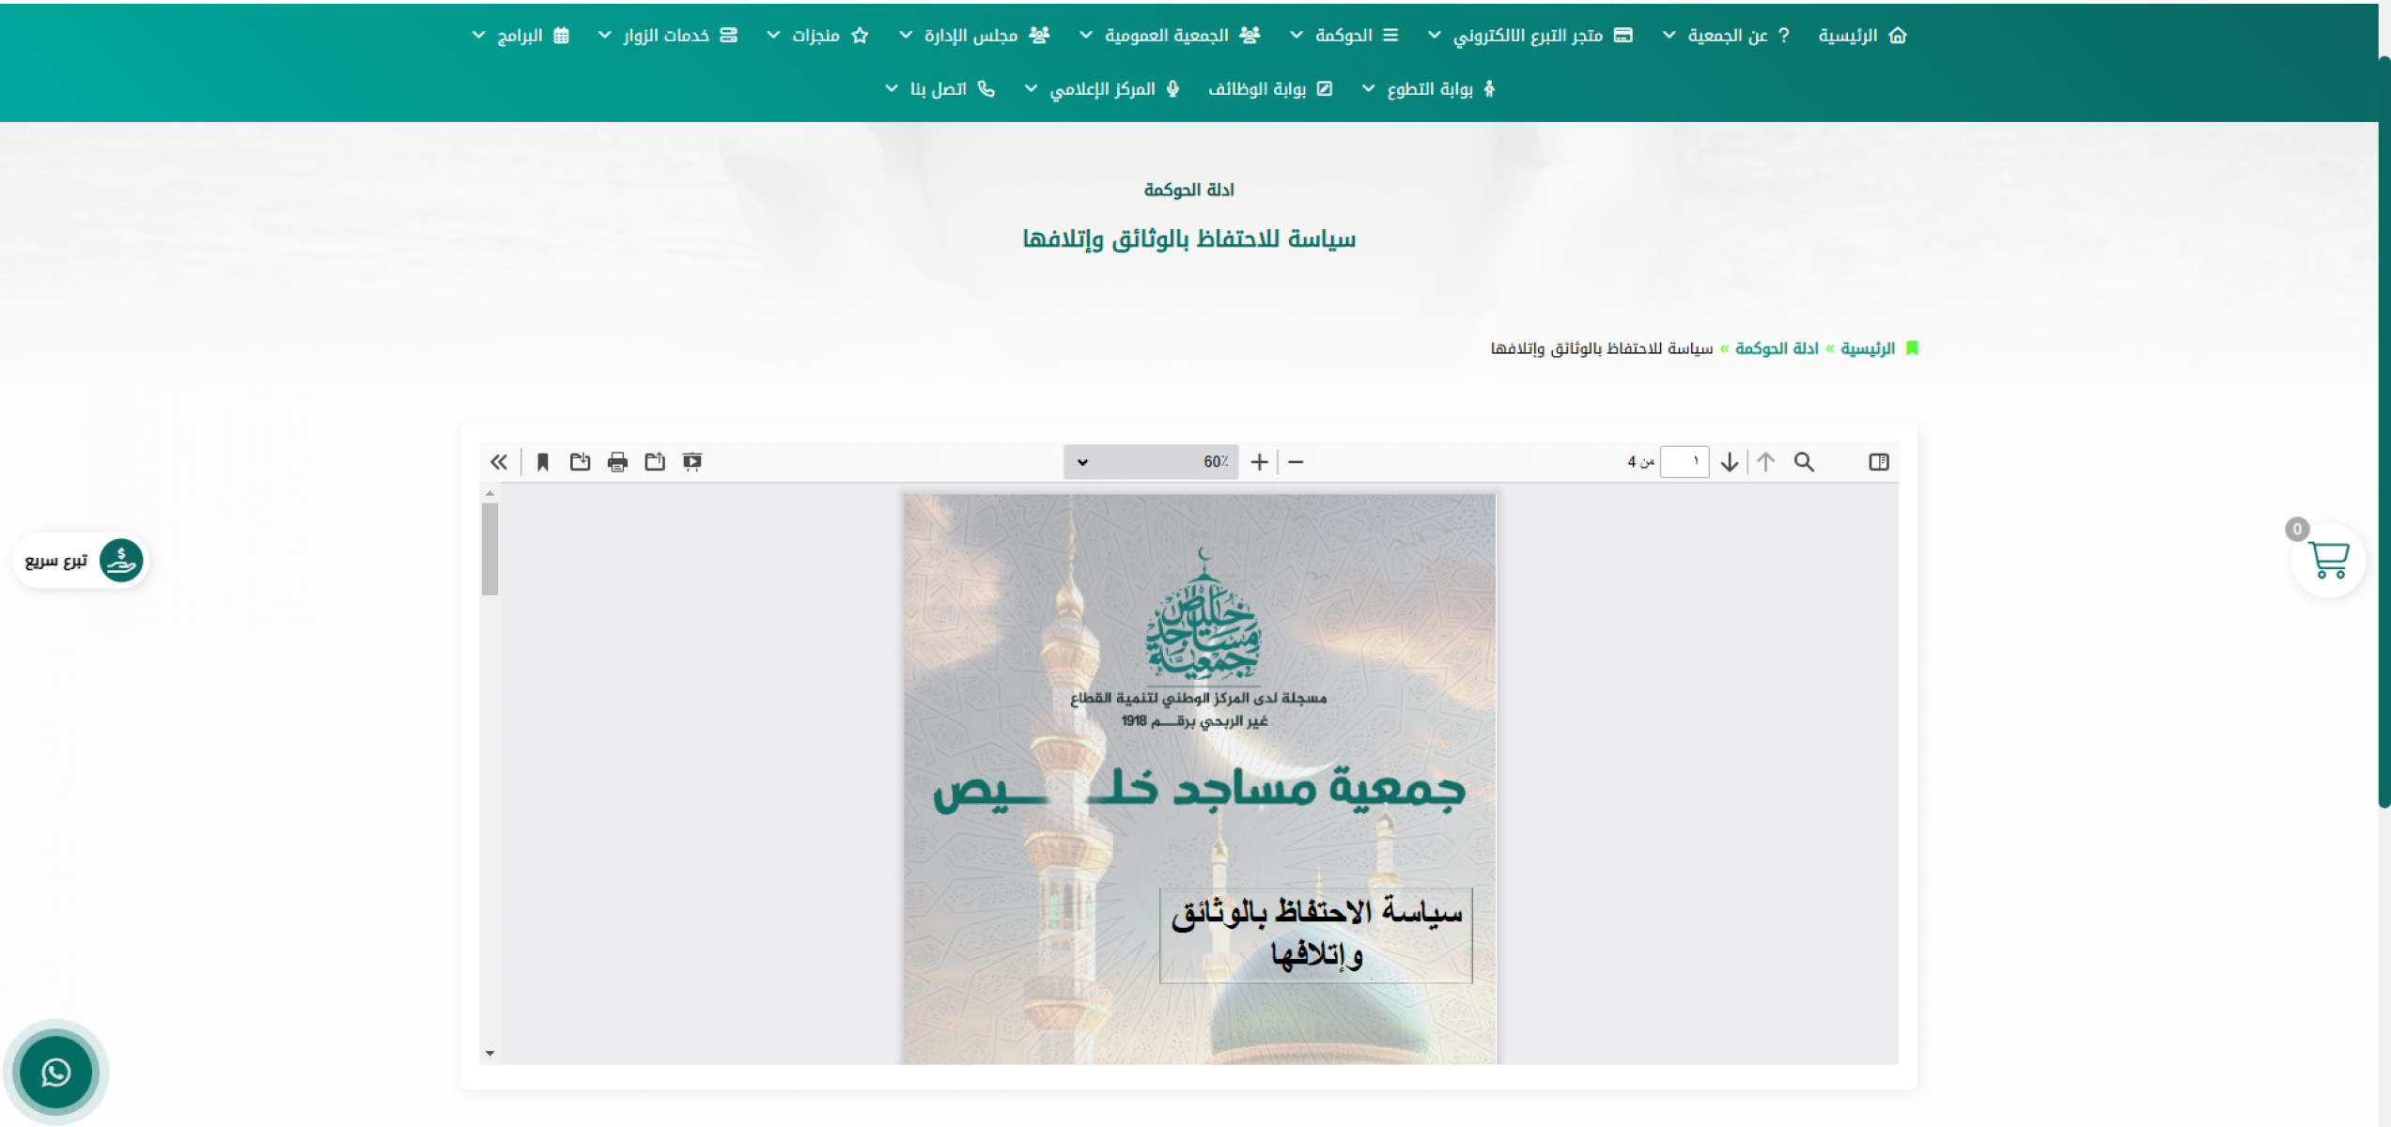Open بوابة التطوع menu

coord(1429,89)
